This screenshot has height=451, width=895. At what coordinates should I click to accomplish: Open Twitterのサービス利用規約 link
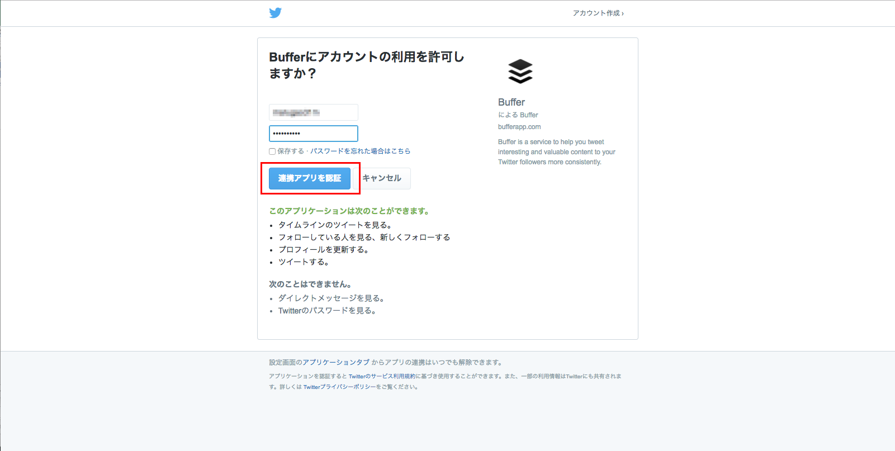(382, 376)
